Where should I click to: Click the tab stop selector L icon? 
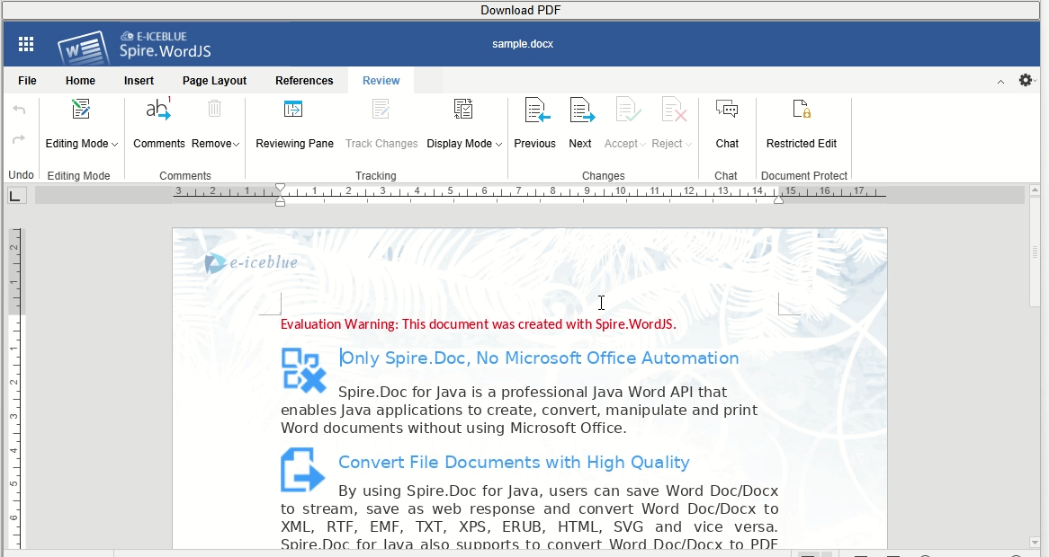tap(16, 196)
